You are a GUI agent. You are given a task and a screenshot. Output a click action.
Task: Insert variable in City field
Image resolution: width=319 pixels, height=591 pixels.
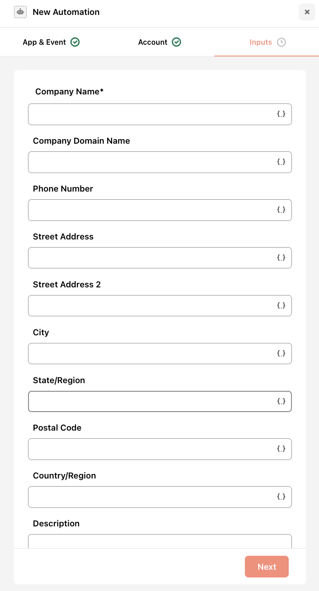pos(281,354)
